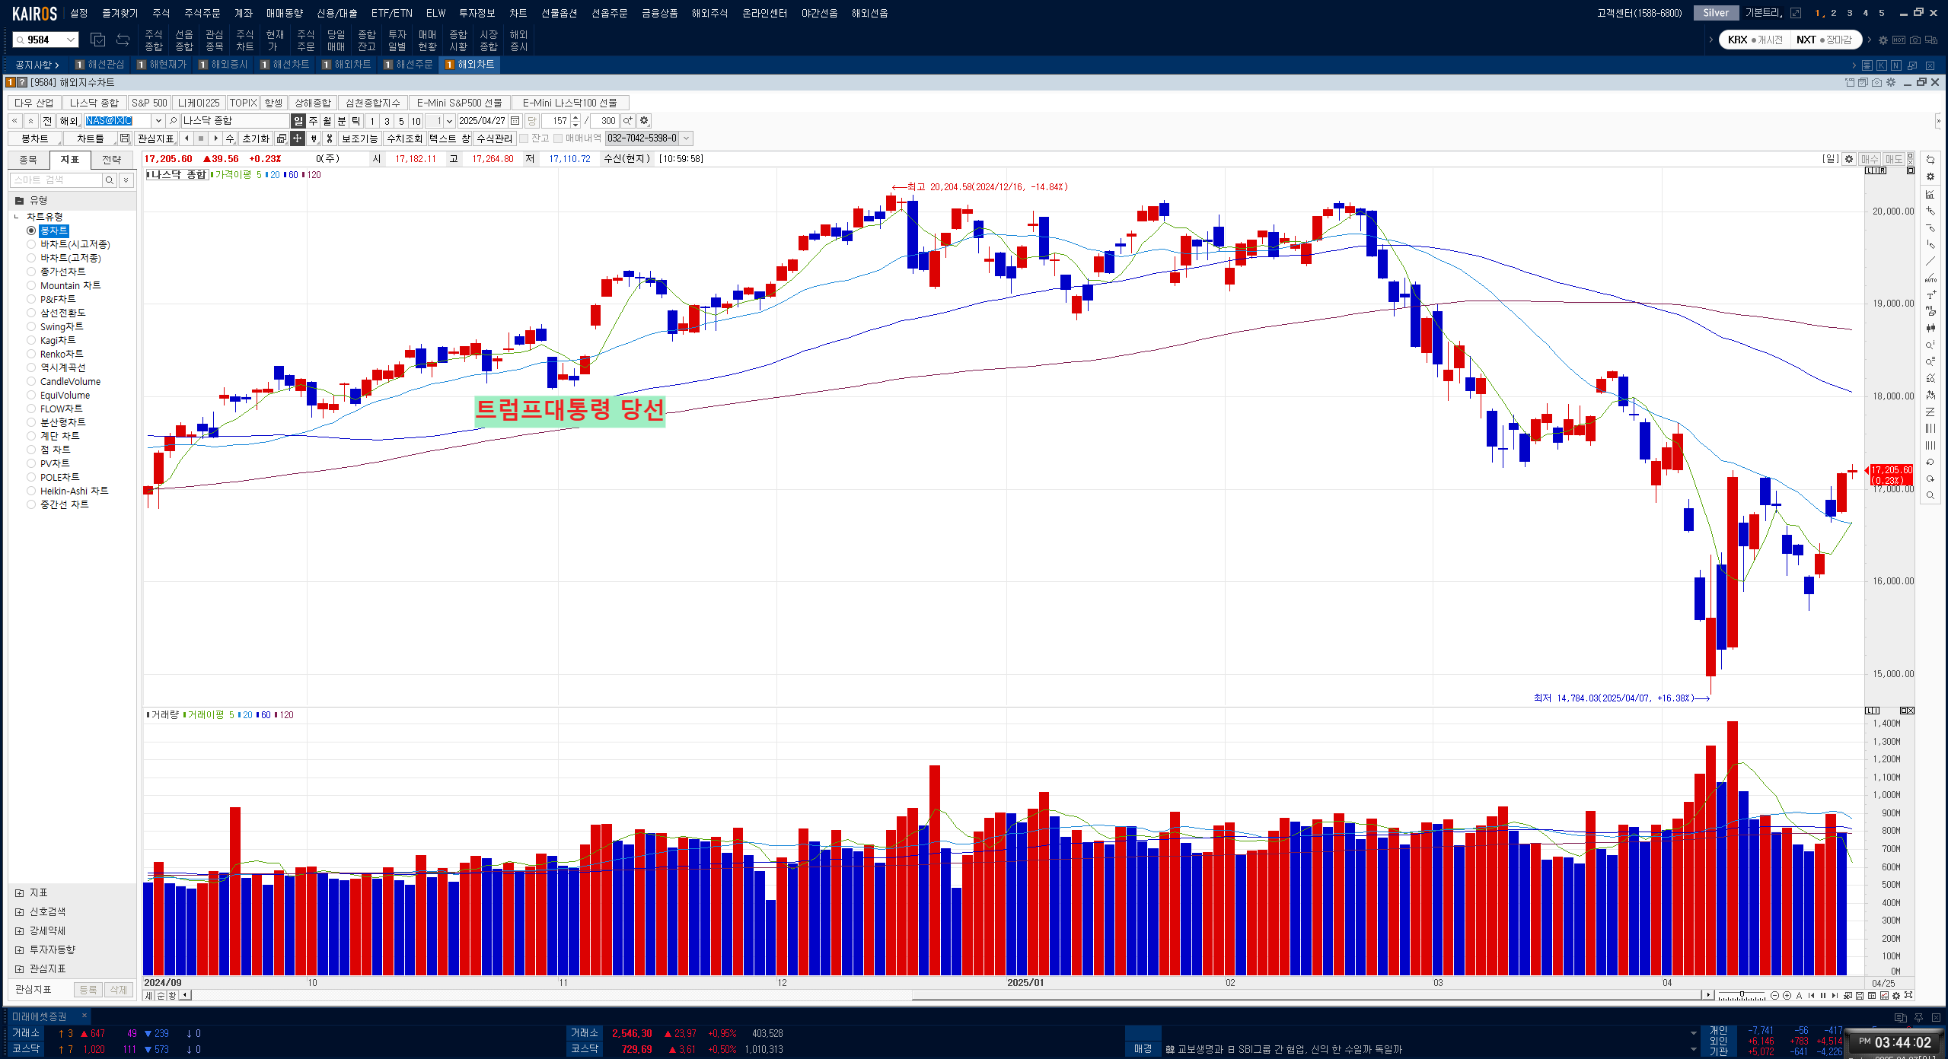Click the zoom-in plus circle below chart

[1787, 995]
